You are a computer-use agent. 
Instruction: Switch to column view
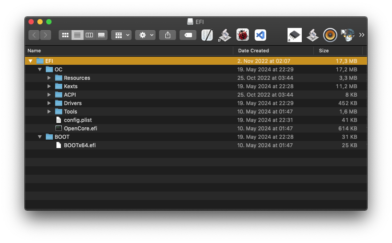point(89,35)
